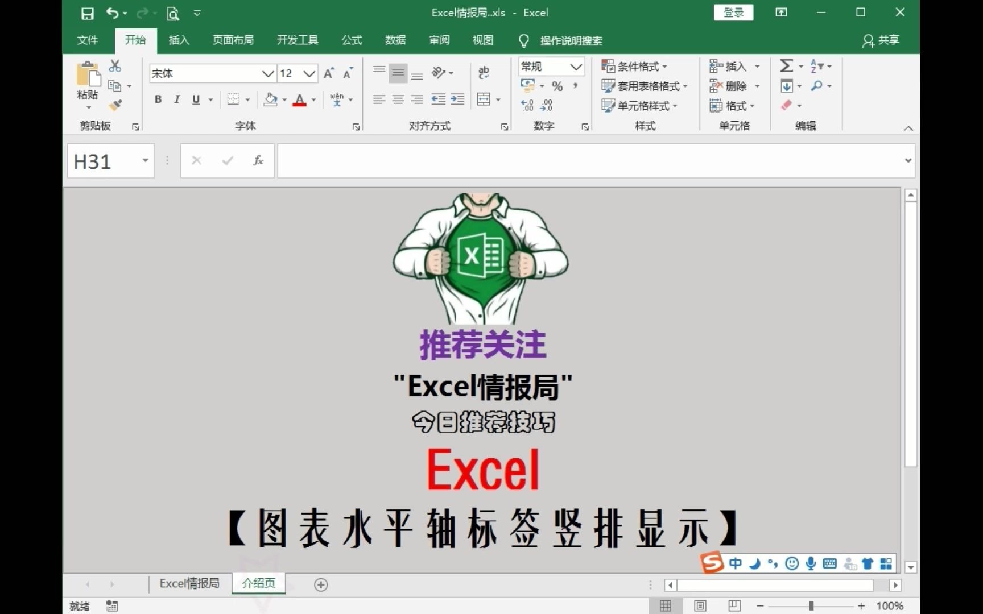
Task: Switch to the 插入 Insert tab
Action: tap(179, 40)
